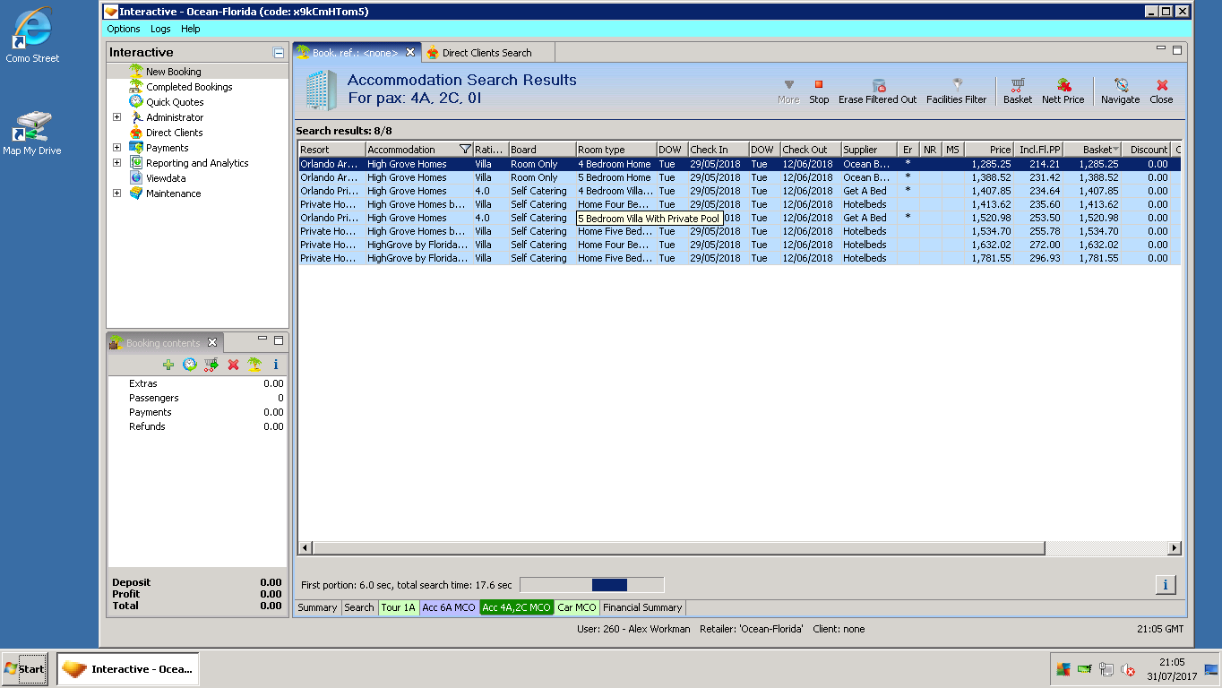1222x688 pixels.
Task: Switch to the Car MCO tab
Action: click(577, 607)
